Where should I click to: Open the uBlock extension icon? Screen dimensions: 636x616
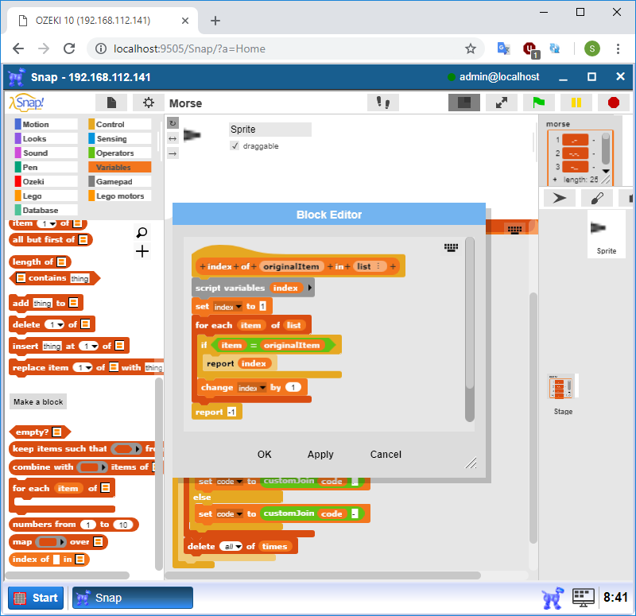(x=530, y=49)
